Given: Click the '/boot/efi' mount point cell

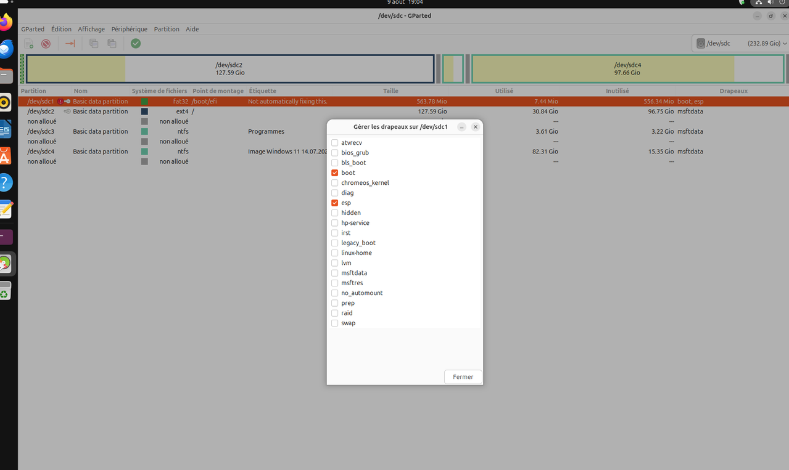Looking at the screenshot, I should (204, 101).
